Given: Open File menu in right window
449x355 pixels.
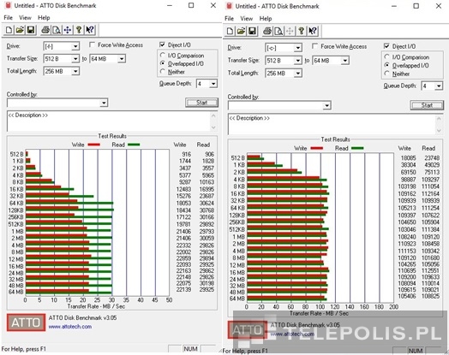Looking at the screenshot, I should click(229, 19).
